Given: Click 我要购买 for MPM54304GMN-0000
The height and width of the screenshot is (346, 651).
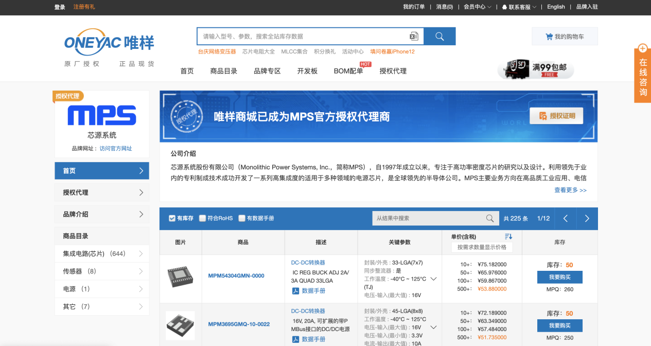Looking at the screenshot, I should [559, 277].
